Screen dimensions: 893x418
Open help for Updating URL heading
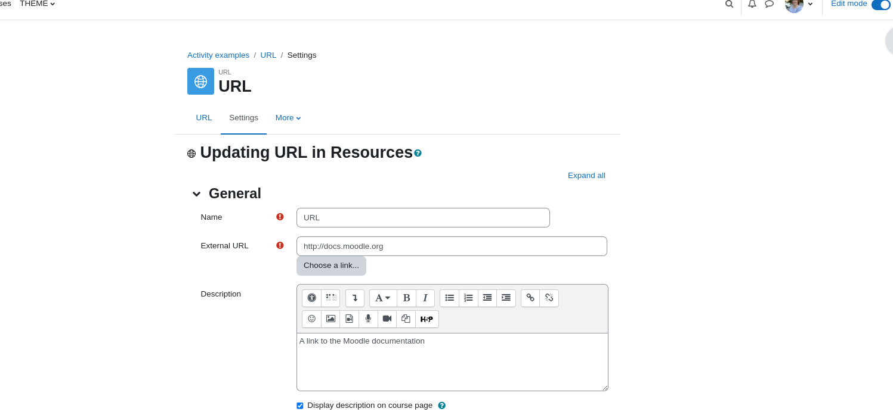[418, 153]
